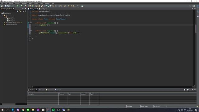The image size is (199, 112).
Task: Switch to the Console tab
Action: (58, 90)
